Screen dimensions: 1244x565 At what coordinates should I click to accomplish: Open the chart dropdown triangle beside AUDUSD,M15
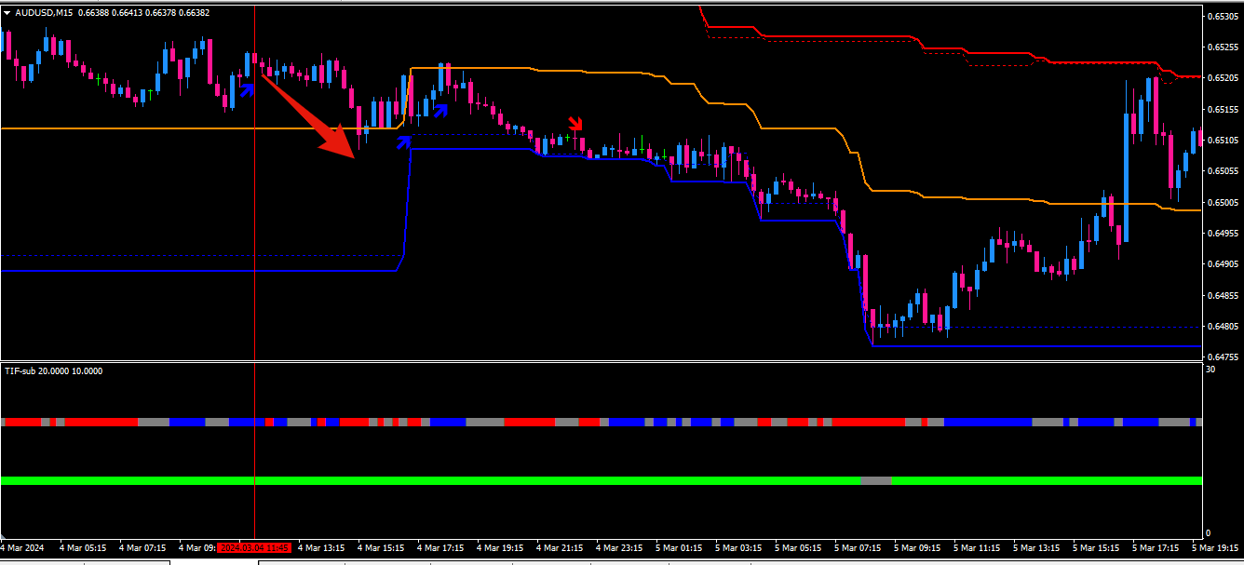[7, 12]
